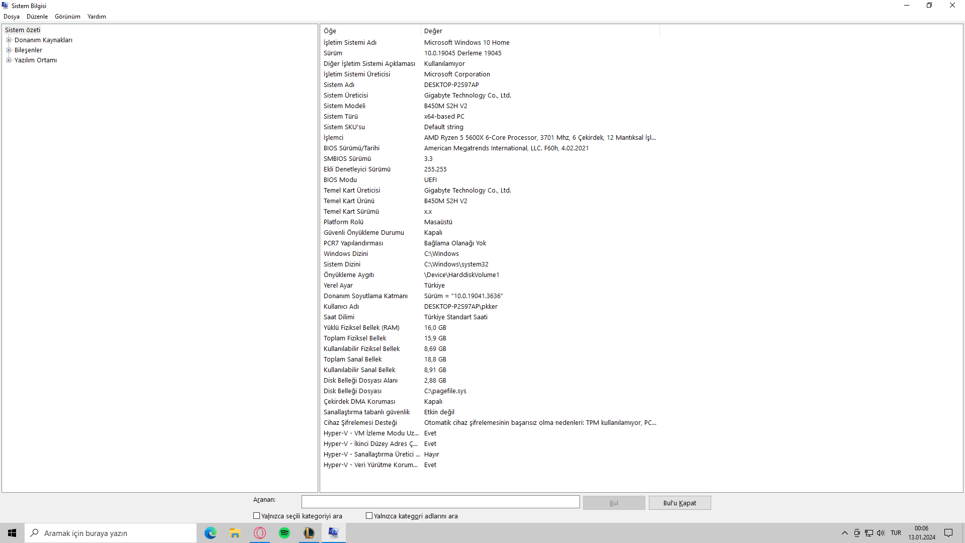Image resolution: width=965 pixels, height=543 pixels.
Task: Enable 'Yalnızca kategori adlarını ara' checkbox
Action: (369, 516)
